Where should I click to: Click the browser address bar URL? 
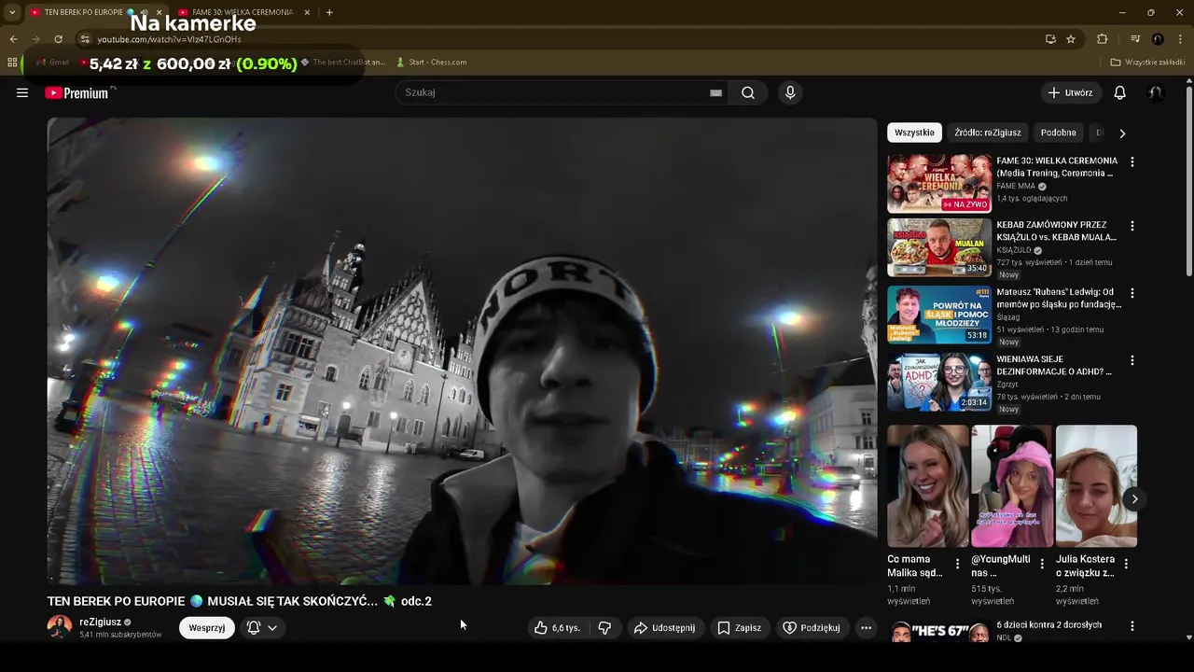[169, 39]
